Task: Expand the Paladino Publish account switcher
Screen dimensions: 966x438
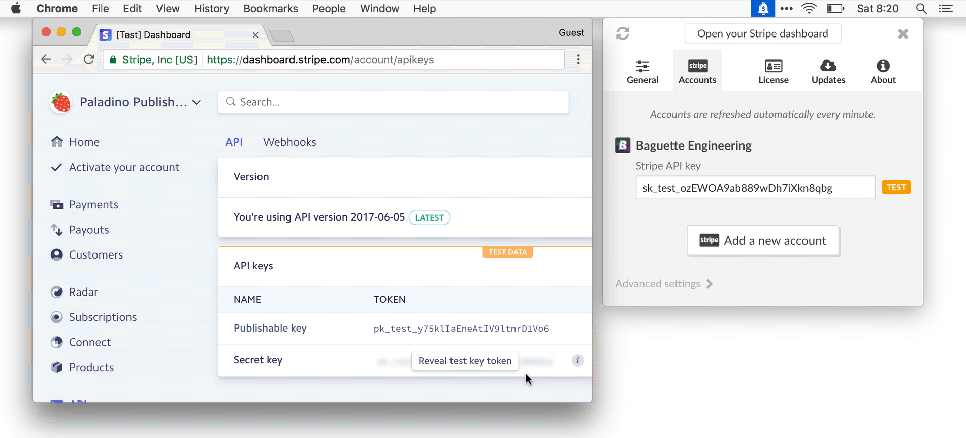Action: tap(140, 102)
